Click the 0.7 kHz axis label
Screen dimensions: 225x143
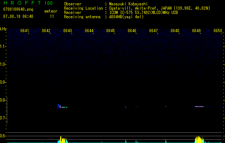click(3, 118)
